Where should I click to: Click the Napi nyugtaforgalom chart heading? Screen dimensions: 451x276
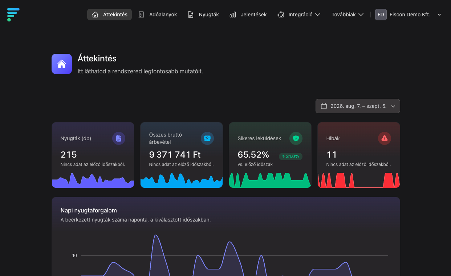pos(89,210)
